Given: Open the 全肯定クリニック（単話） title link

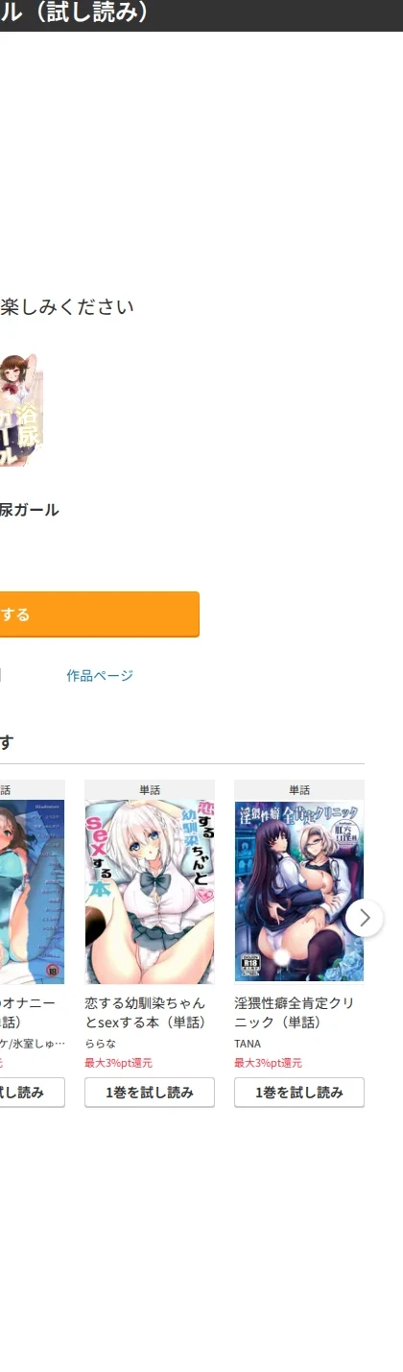Looking at the screenshot, I should pos(297,1012).
